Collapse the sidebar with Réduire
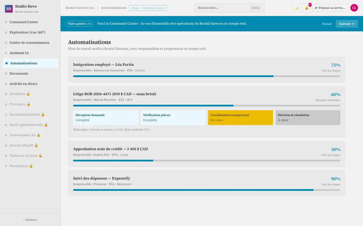Viewport: 363px width, 226px height. pyautogui.click(x=30, y=220)
